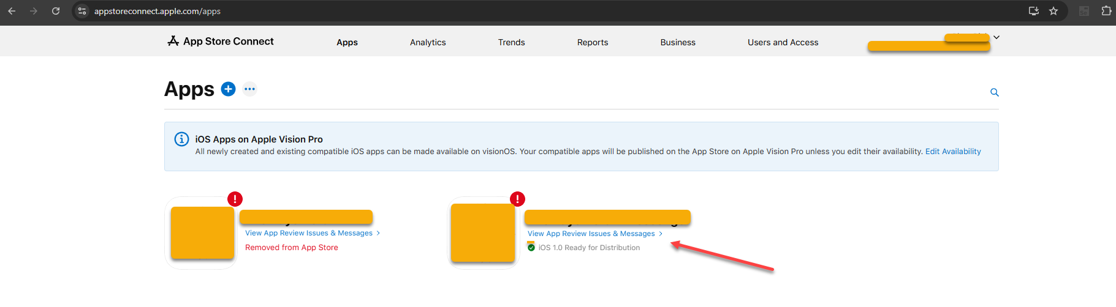Open the removed app's icon thumbnail
This screenshot has width=1116, height=307.
pyautogui.click(x=202, y=233)
